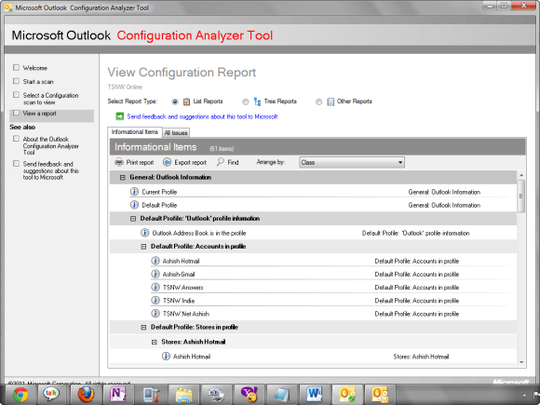
Task: Switch to the Informational Items tab
Action: (x=135, y=132)
